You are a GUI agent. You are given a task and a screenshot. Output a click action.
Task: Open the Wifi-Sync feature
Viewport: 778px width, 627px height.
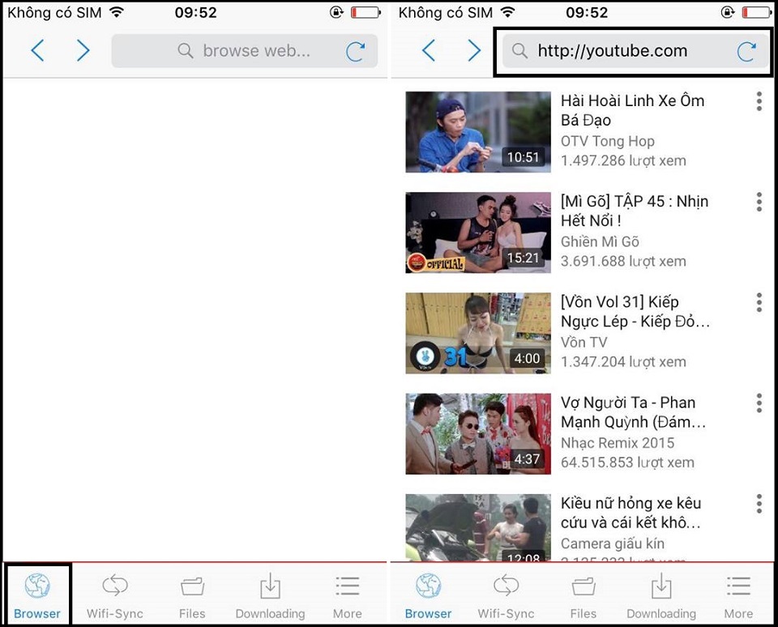click(114, 594)
